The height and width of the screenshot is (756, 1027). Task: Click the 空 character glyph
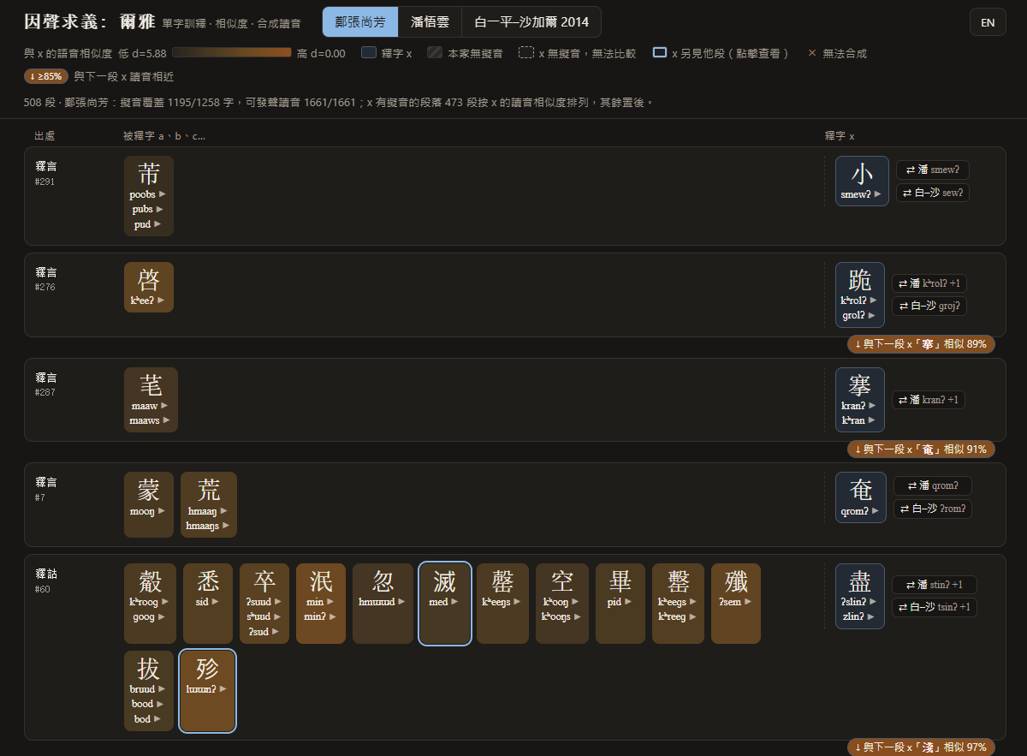point(562,581)
